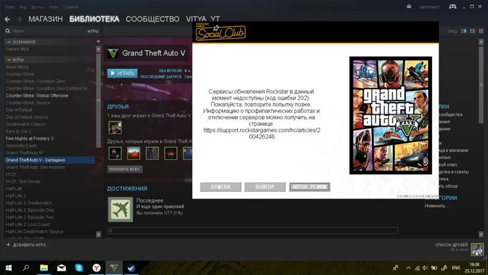Image resolution: width=488 pixels, height=275 pixels.
Task: Open Skype from the Windows taskbar
Action: (79, 268)
